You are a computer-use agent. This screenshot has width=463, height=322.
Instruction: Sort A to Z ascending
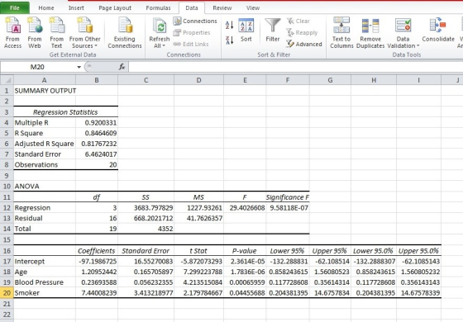[x=230, y=25]
